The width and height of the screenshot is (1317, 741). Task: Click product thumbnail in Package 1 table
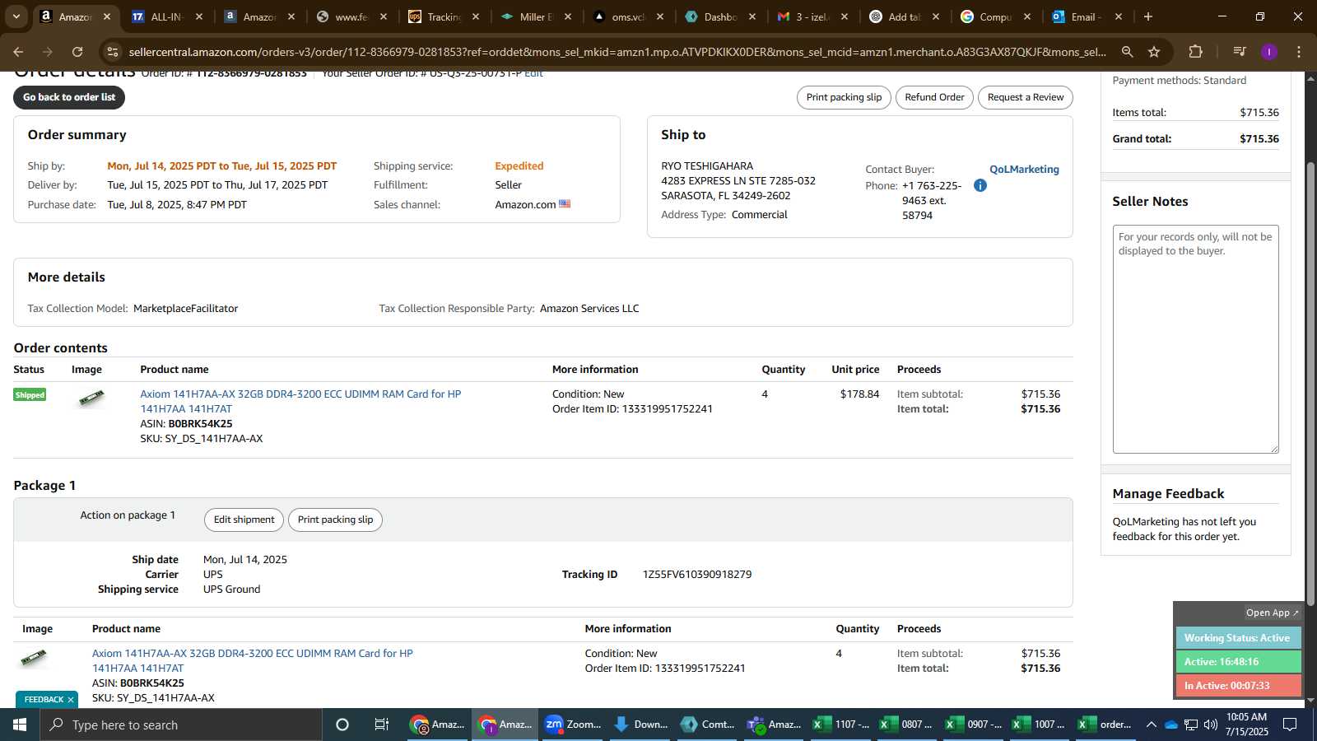click(x=34, y=657)
